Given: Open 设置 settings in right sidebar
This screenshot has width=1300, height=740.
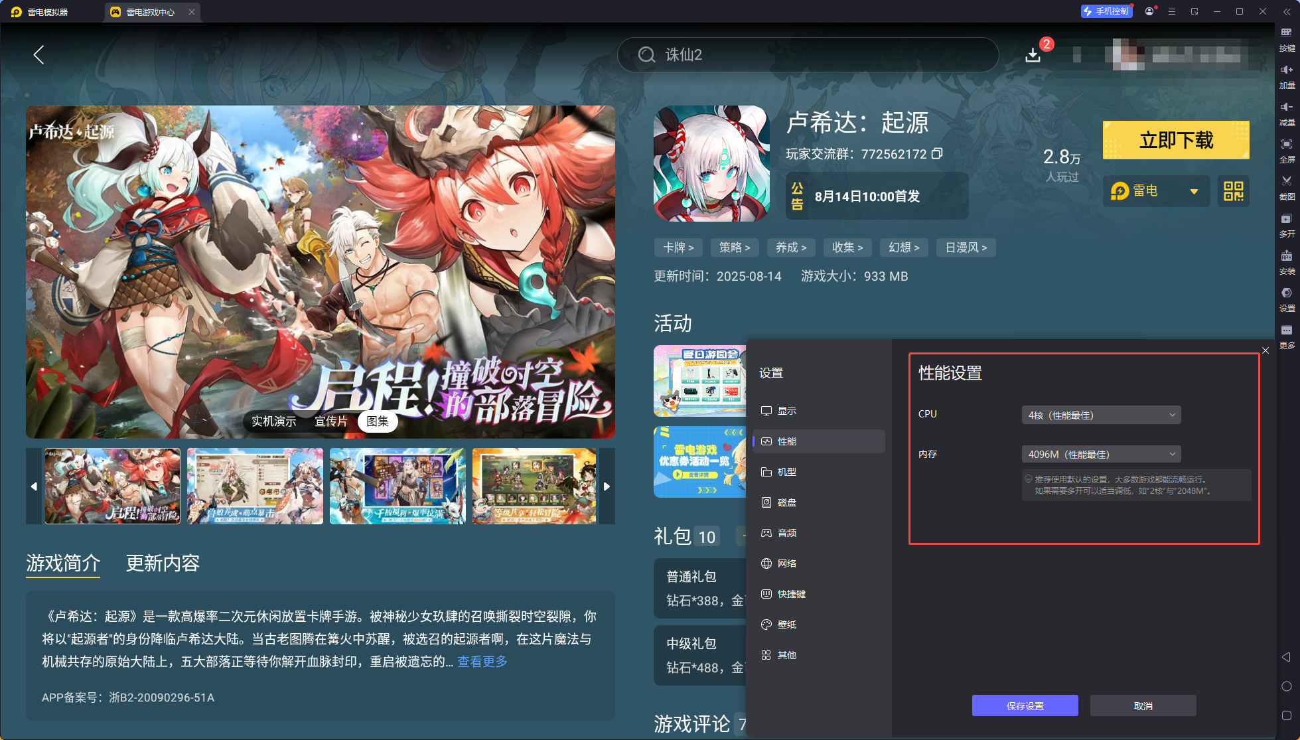Looking at the screenshot, I should [x=1287, y=299].
